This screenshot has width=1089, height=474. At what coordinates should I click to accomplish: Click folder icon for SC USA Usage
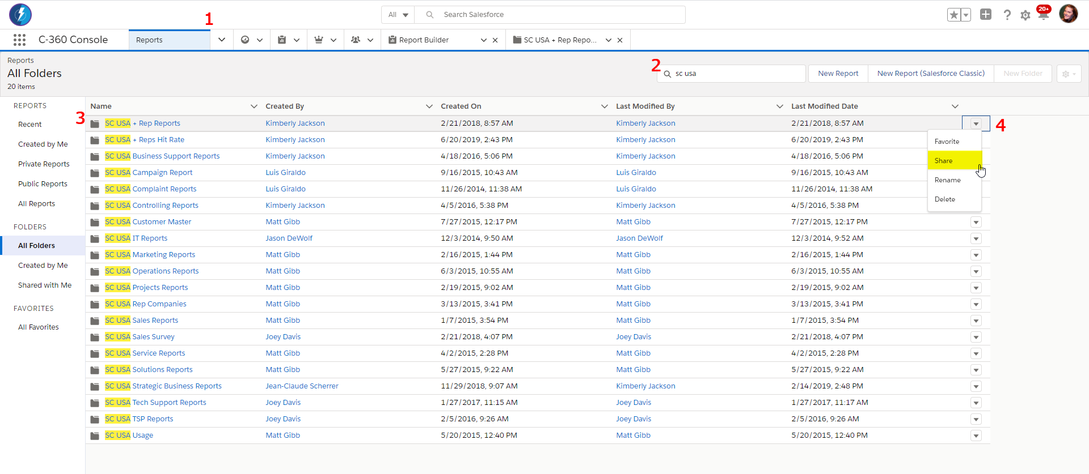pyautogui.click(x=95, y=435)
